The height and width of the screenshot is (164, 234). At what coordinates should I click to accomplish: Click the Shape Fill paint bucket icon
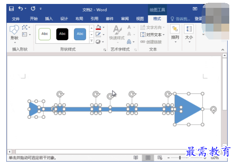tap(98, 27)
